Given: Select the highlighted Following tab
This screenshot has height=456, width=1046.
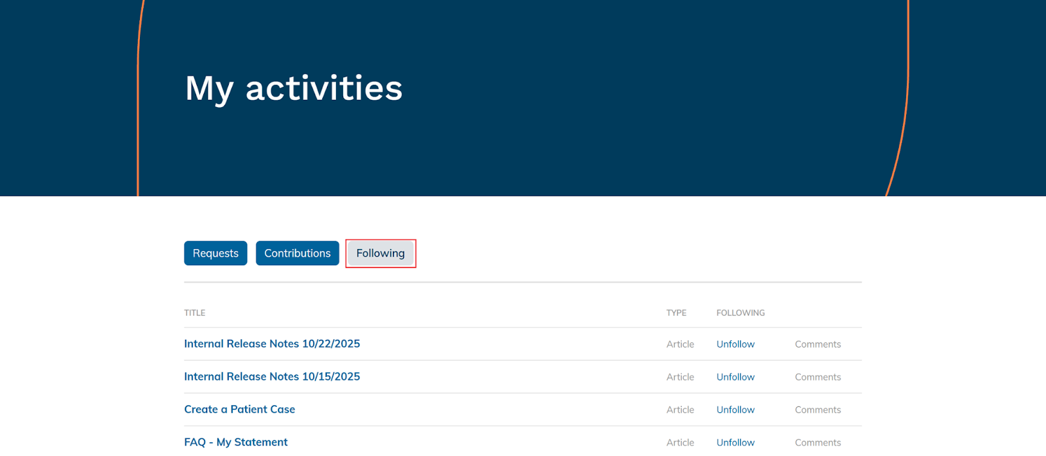Looking at the screenshot, I should (380, 253).
